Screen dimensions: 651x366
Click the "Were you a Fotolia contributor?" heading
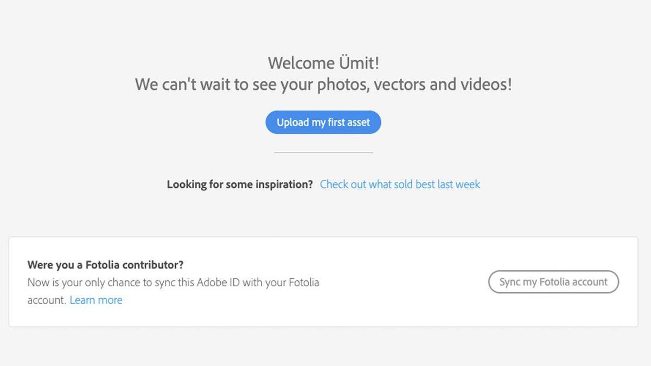tap(105, 265)
